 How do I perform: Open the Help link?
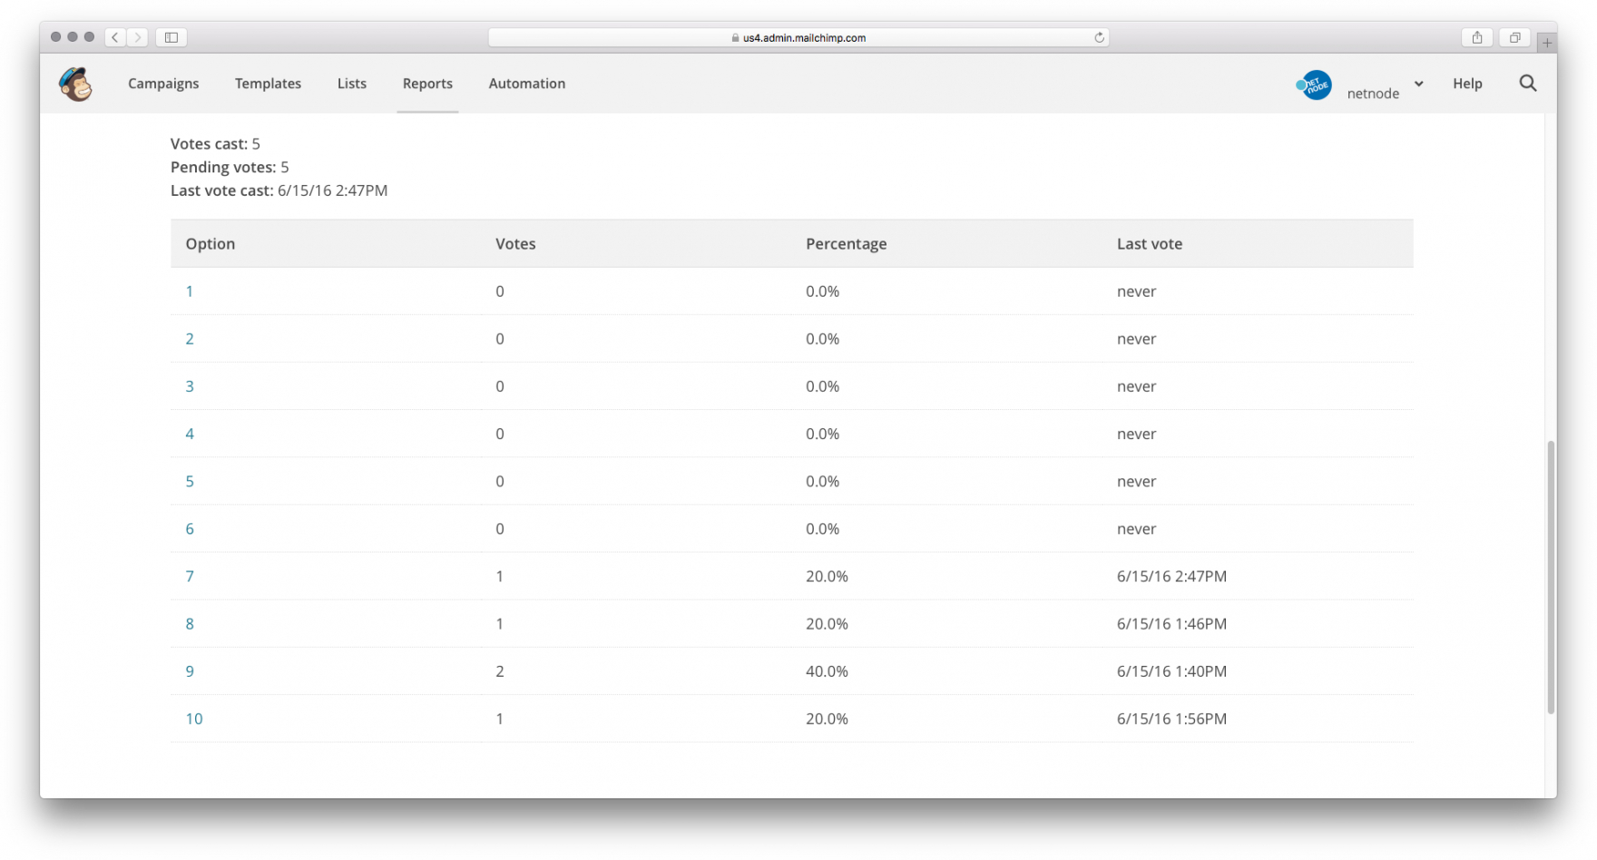pyautogui.click(x=1466, y=83)
